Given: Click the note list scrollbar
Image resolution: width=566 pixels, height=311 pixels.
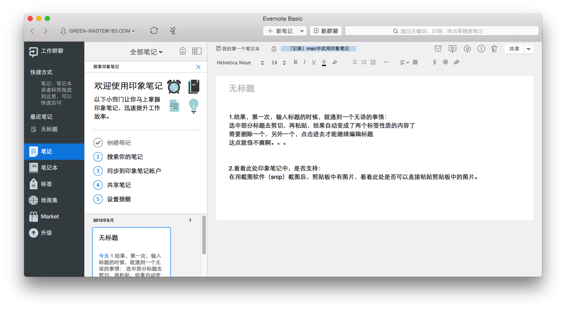Looking at the screenshot, I should pyautogui.click(x=204, y=236).
